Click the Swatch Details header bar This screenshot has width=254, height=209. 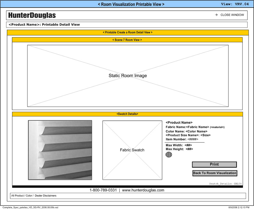[127, 114]
